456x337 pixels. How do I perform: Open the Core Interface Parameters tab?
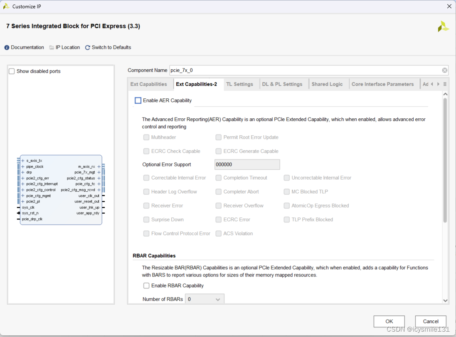(383, 84)
